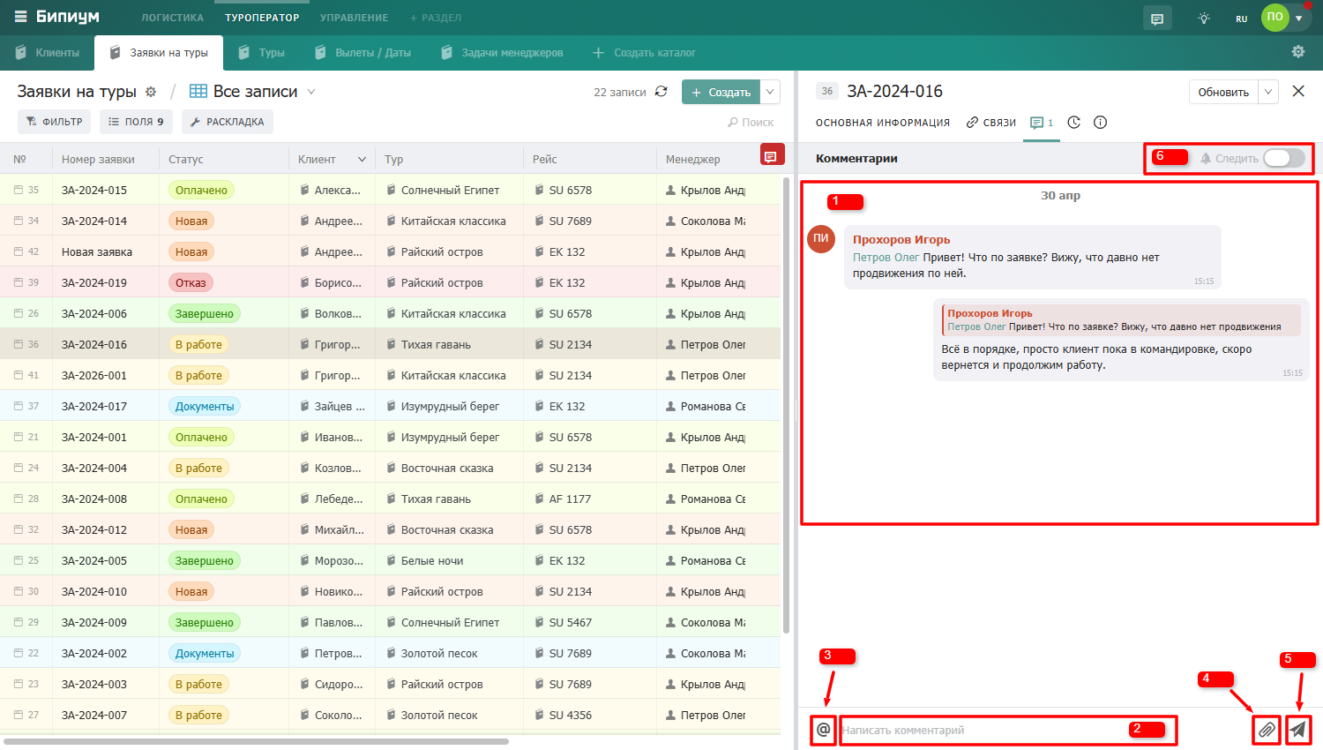The height and width of the screenshot is (750, 1323).
Task: Expand the Обновить button dropdown arrow
Action: (x=1268, y=92)
